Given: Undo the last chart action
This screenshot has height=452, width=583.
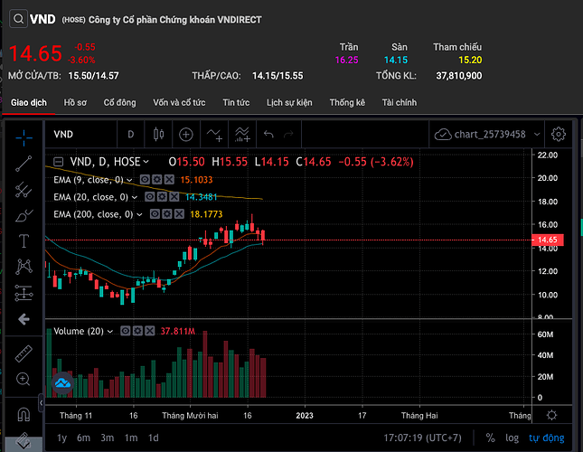Looking at the screenshot, I should pos(268,134).
